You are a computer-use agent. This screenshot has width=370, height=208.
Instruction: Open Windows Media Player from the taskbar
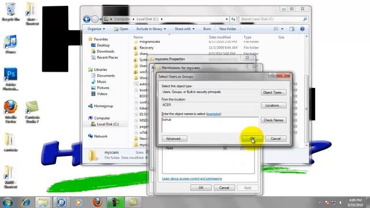[79, 202]
